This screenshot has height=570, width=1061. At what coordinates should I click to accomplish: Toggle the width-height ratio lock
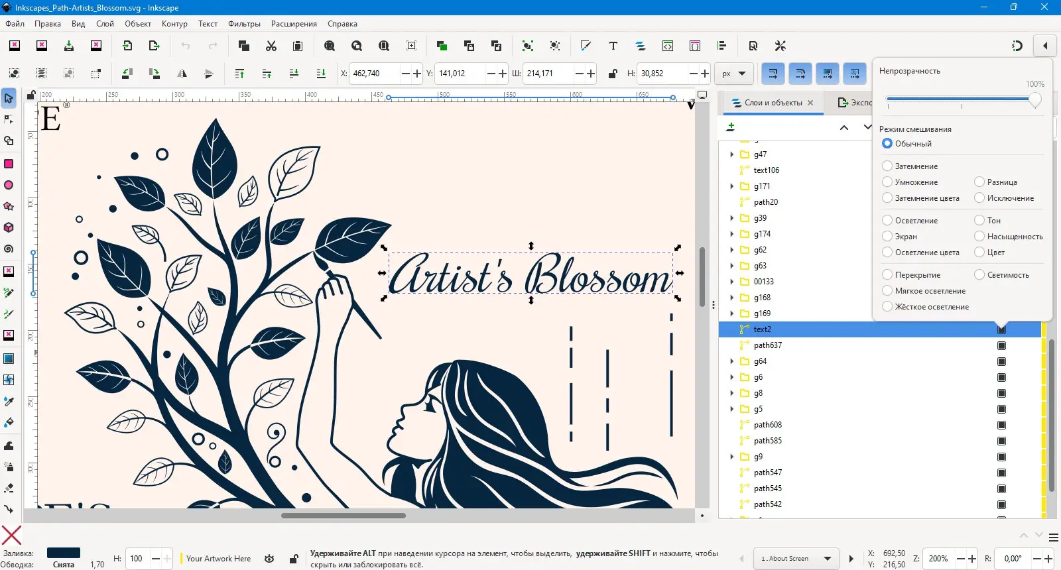tap(613, 74)
